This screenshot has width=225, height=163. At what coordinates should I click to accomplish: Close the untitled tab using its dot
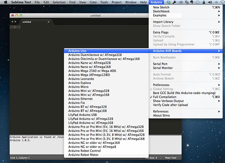click(49, 22)
